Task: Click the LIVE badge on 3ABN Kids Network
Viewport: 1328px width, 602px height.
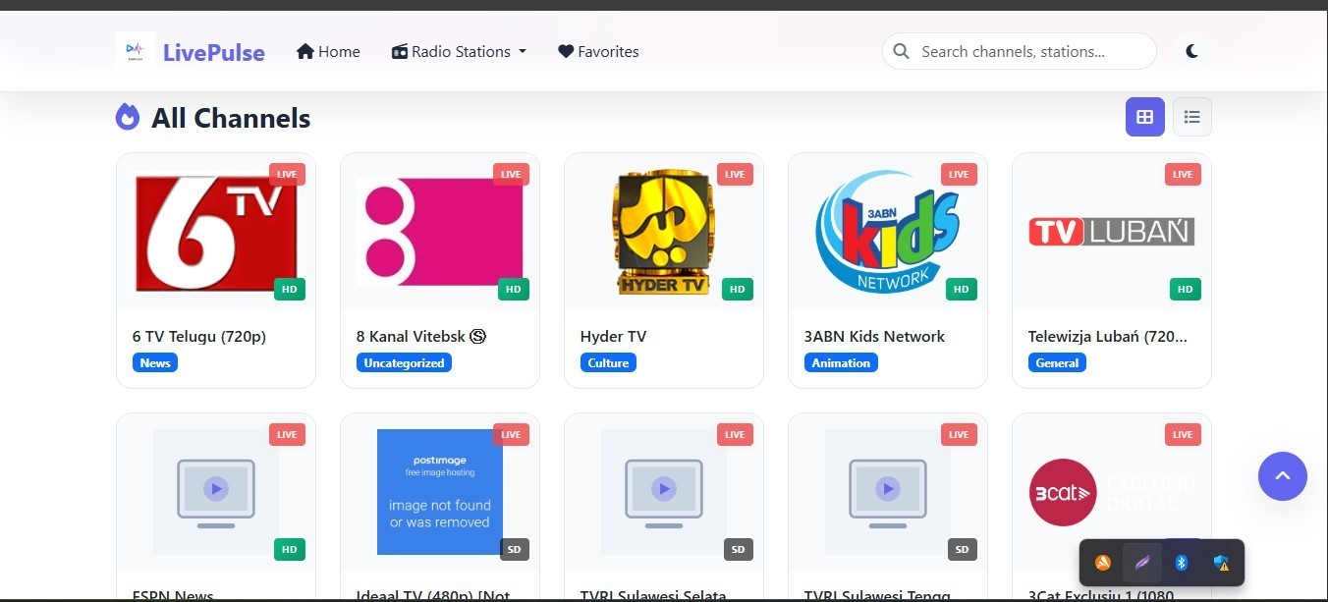Action: coord(959,174)
